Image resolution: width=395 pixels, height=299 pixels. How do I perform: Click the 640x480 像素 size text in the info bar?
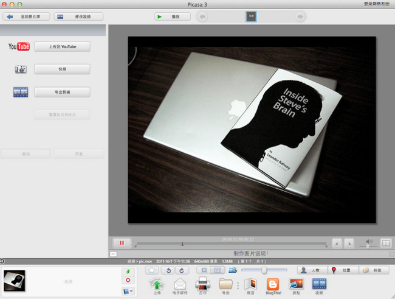pyautogui.click(x=205, y=261)
